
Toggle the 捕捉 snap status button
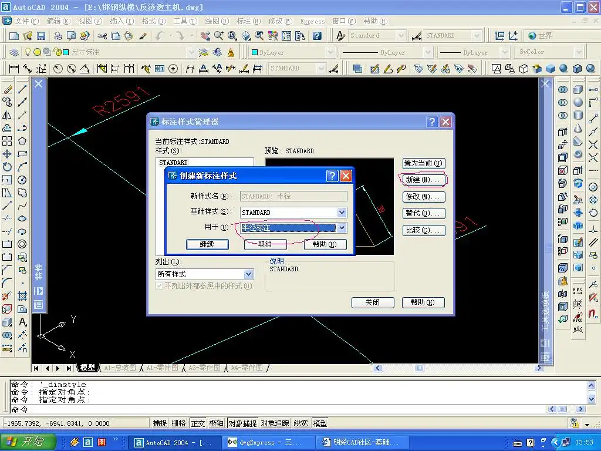click(160, 423)
